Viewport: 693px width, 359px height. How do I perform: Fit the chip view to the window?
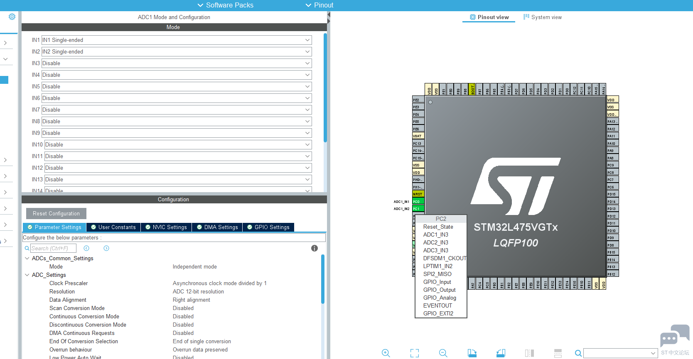[x=415, y=353]
